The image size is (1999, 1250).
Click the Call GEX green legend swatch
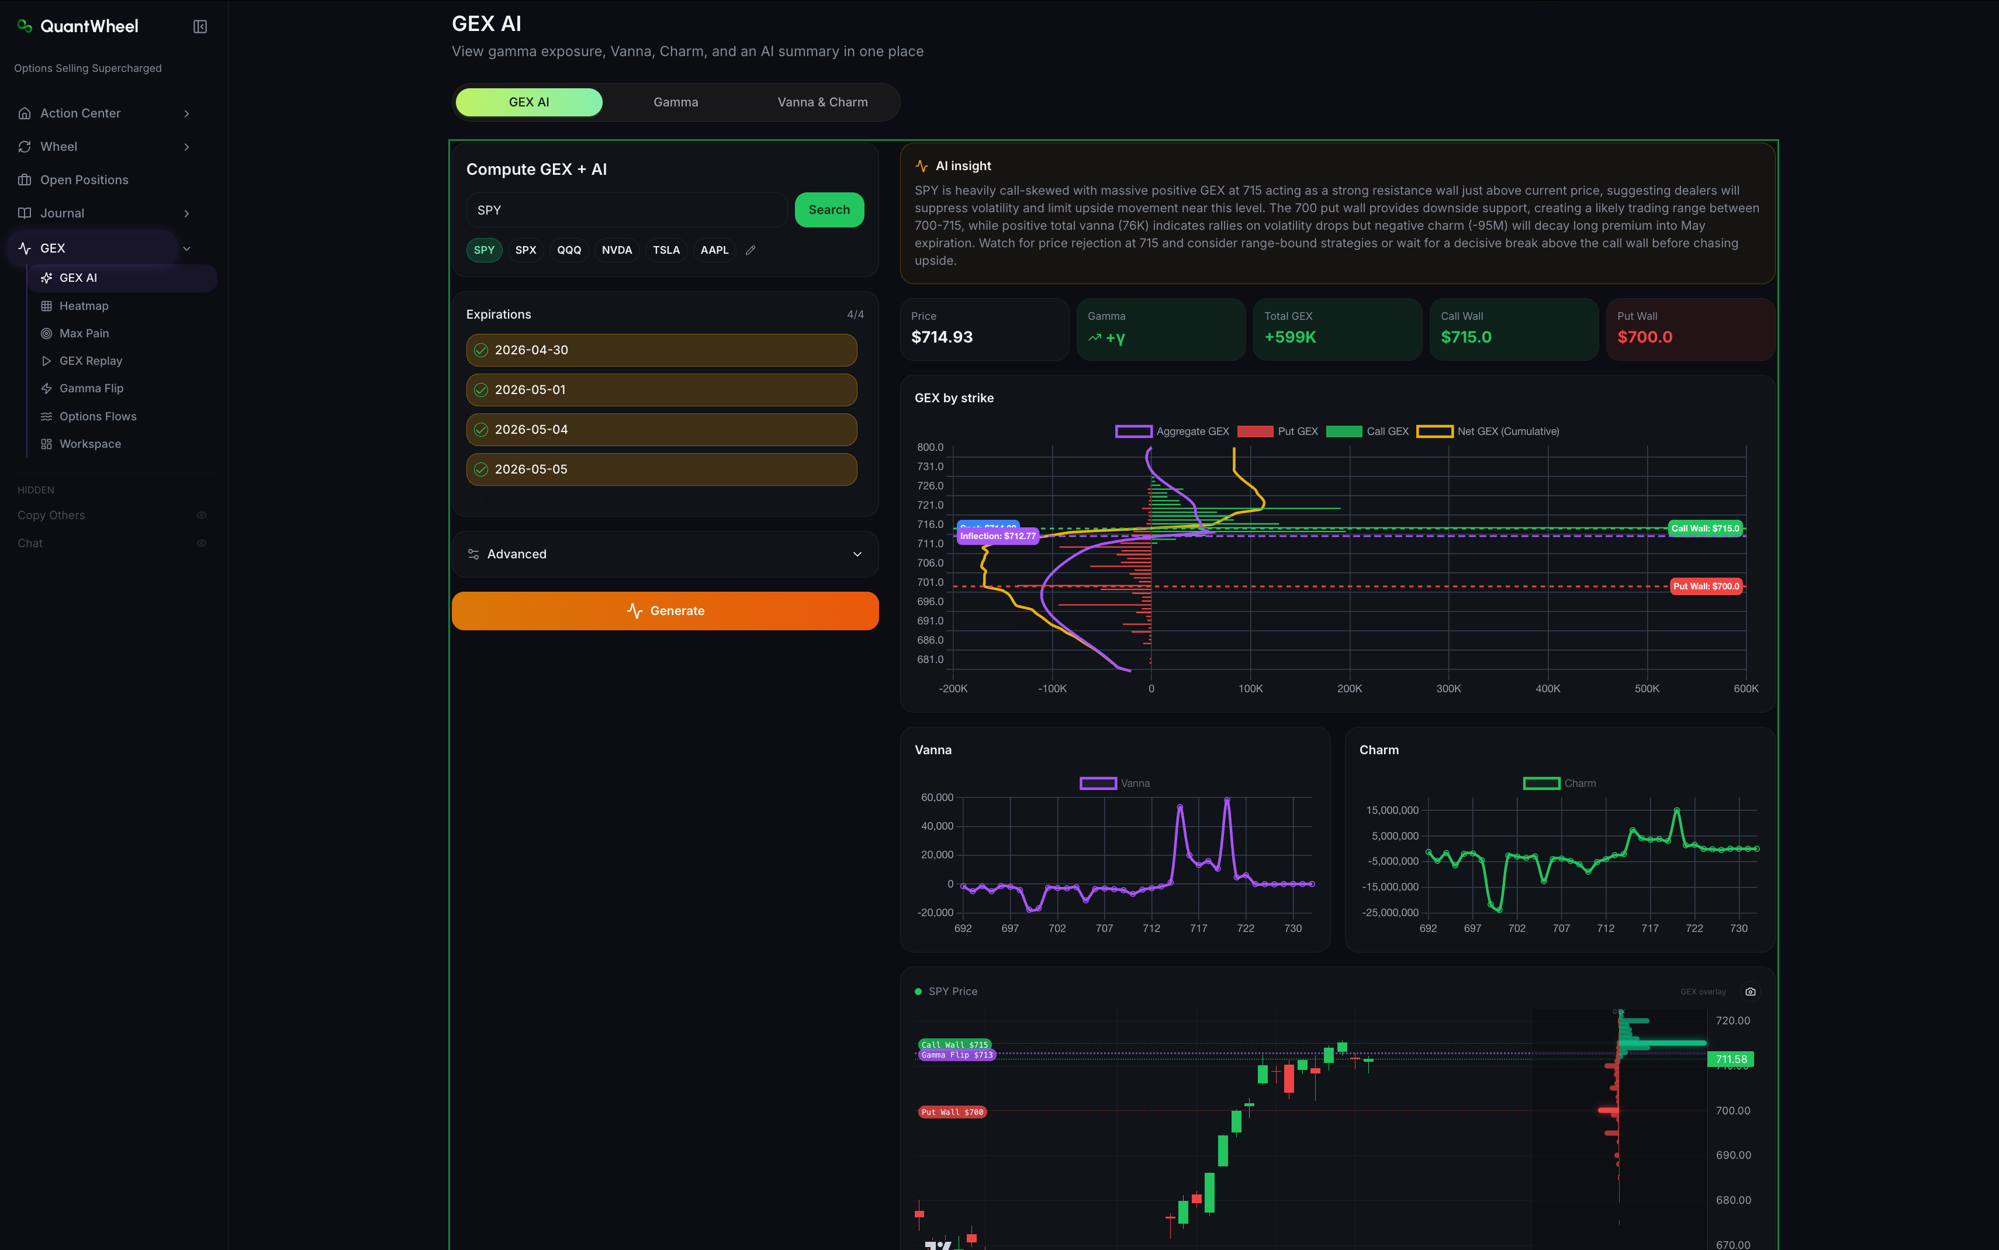click(x=1344, y=431)
